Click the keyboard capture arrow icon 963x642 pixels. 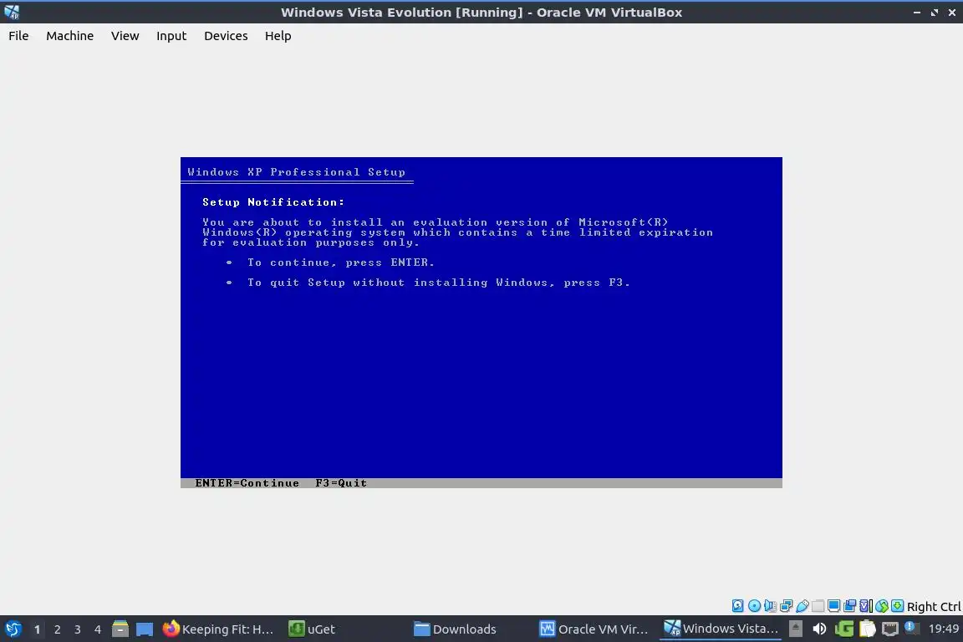tap(897, 606)
